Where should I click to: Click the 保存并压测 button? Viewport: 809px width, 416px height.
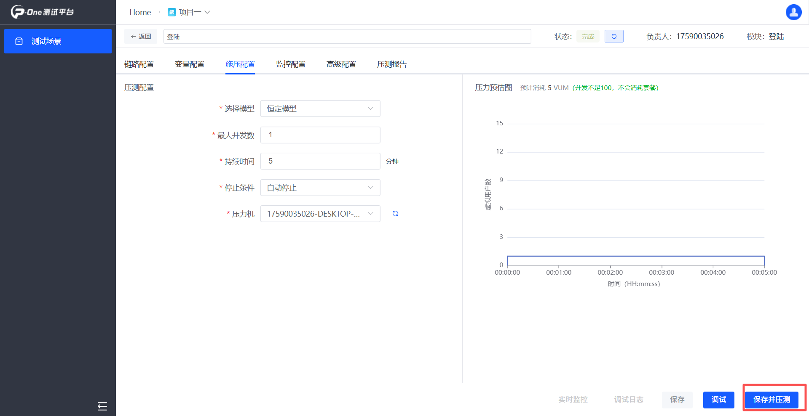click(771, 400)
